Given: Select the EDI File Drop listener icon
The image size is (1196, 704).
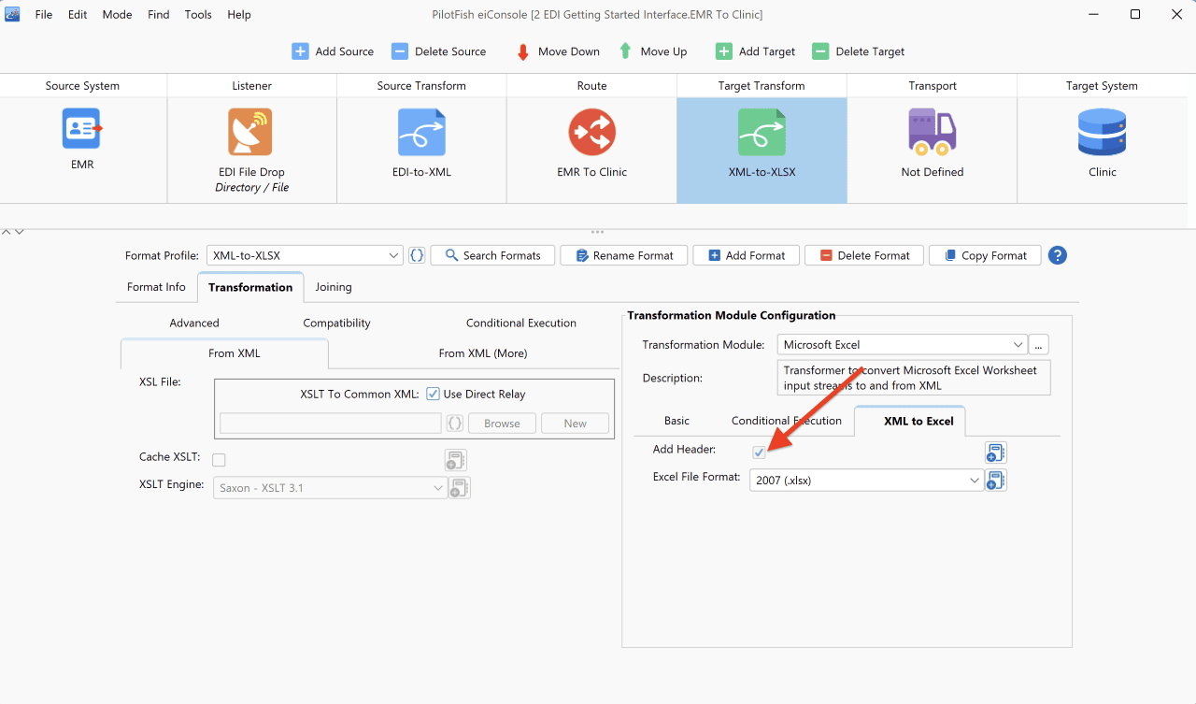Looking at the screenshot, I should click(250, 132).
